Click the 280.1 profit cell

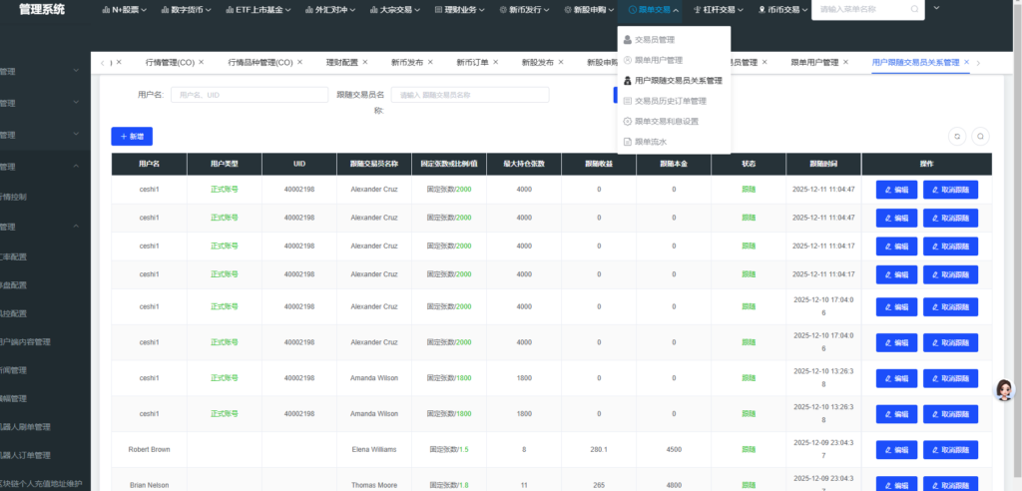coord(599,449)
